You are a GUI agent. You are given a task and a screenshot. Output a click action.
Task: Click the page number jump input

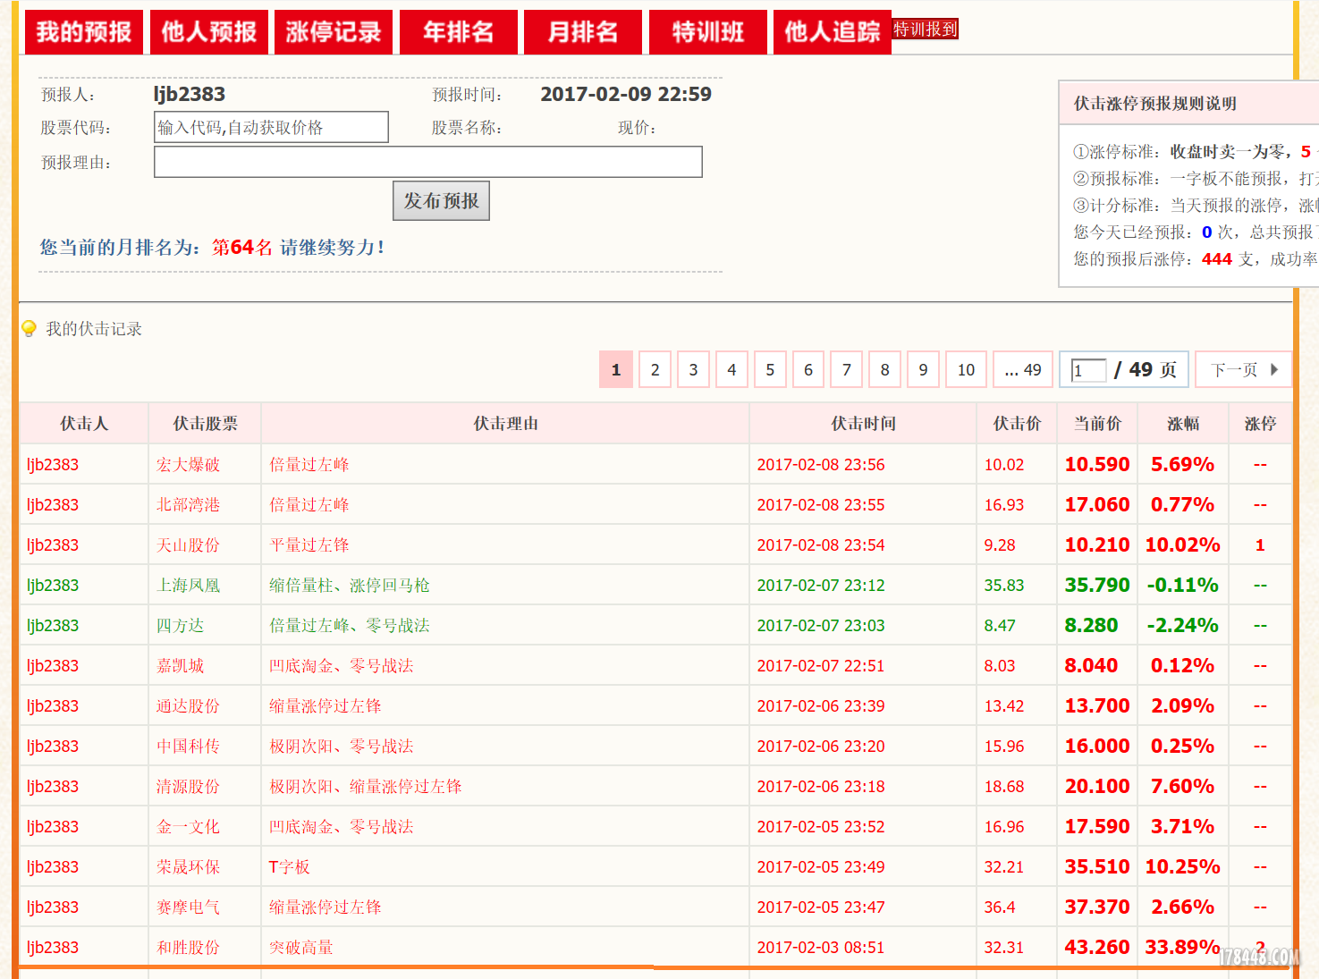(1089, 370)
